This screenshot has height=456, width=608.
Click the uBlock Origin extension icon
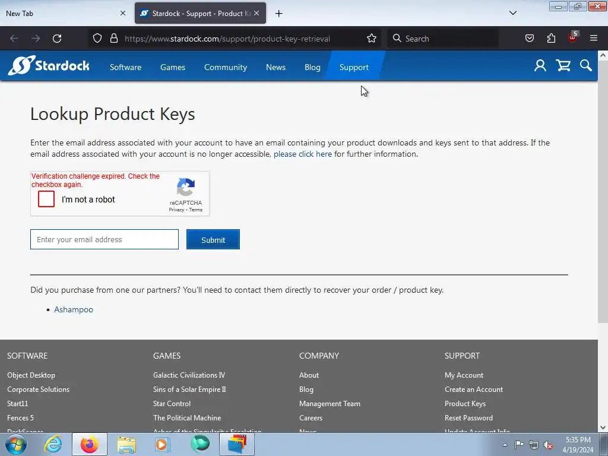coord(573,37)
